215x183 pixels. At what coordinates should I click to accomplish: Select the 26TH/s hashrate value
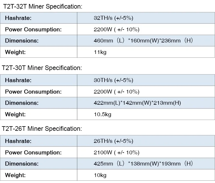[114, 141]
